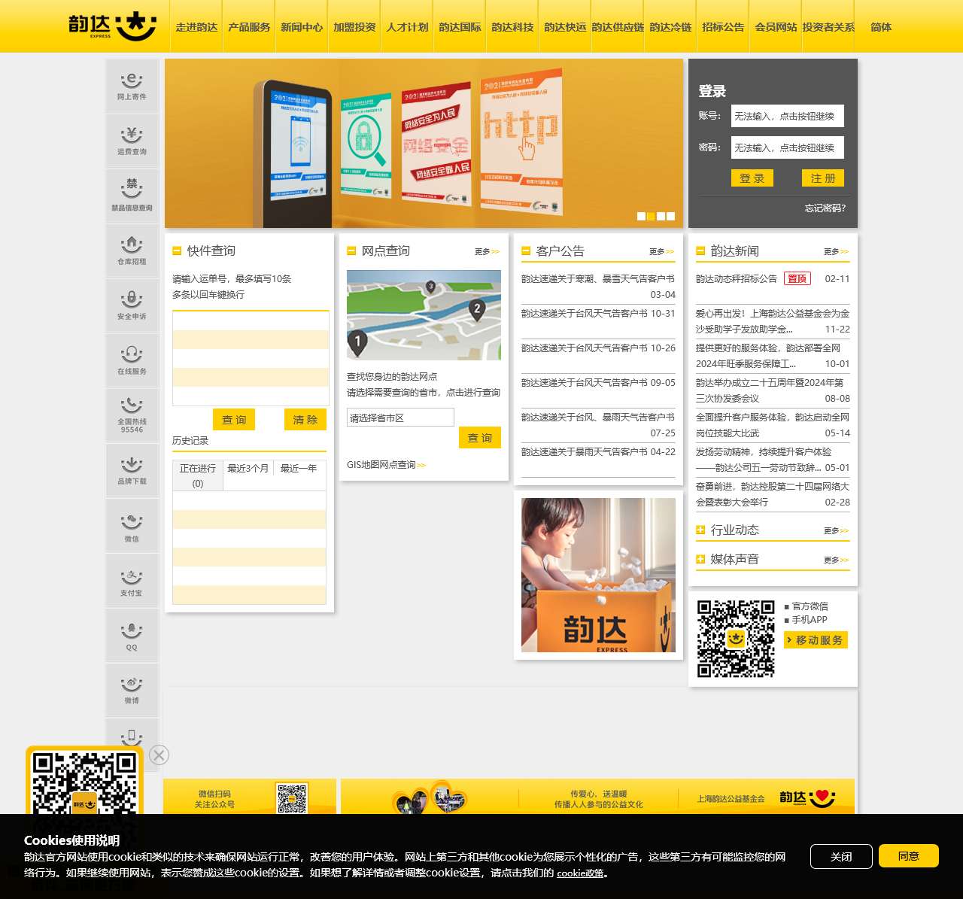The height and width of the screenshot is (899, 963).
Task: Click the 登录 button
Action: click(752, 178)
